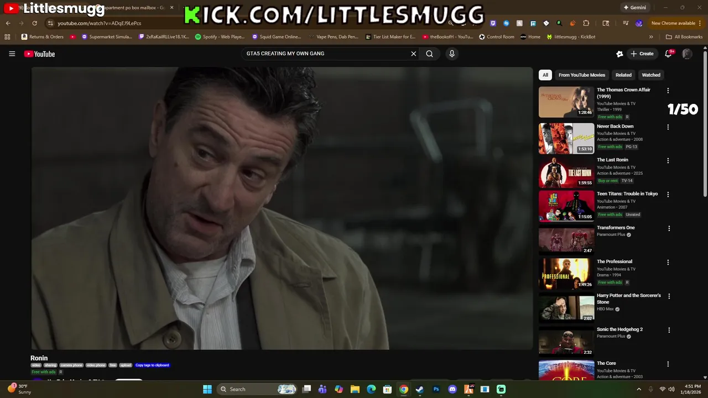Open File Explorer from taskbar
Screen dimensions: 708x398
355,389
